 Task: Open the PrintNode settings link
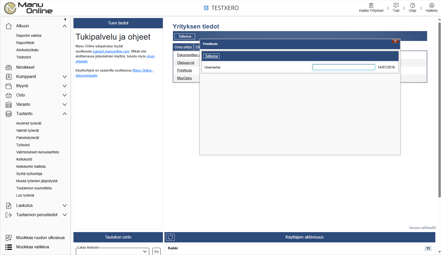185,71
